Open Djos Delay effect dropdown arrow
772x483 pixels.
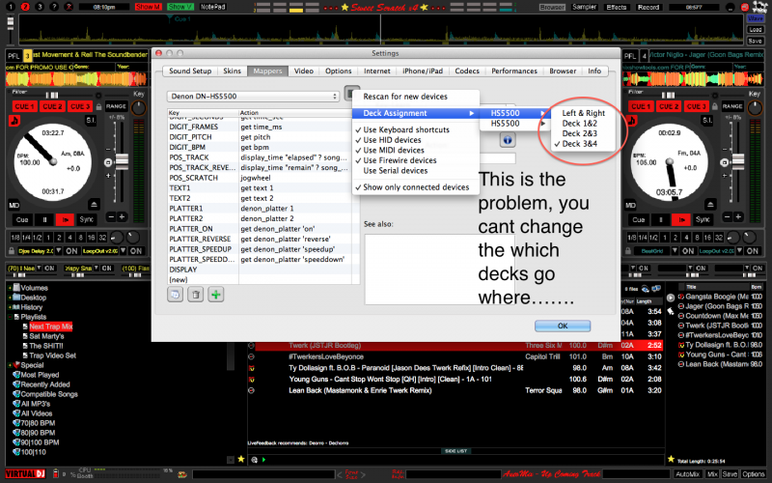pyautogui.click(x=59, y=251)
